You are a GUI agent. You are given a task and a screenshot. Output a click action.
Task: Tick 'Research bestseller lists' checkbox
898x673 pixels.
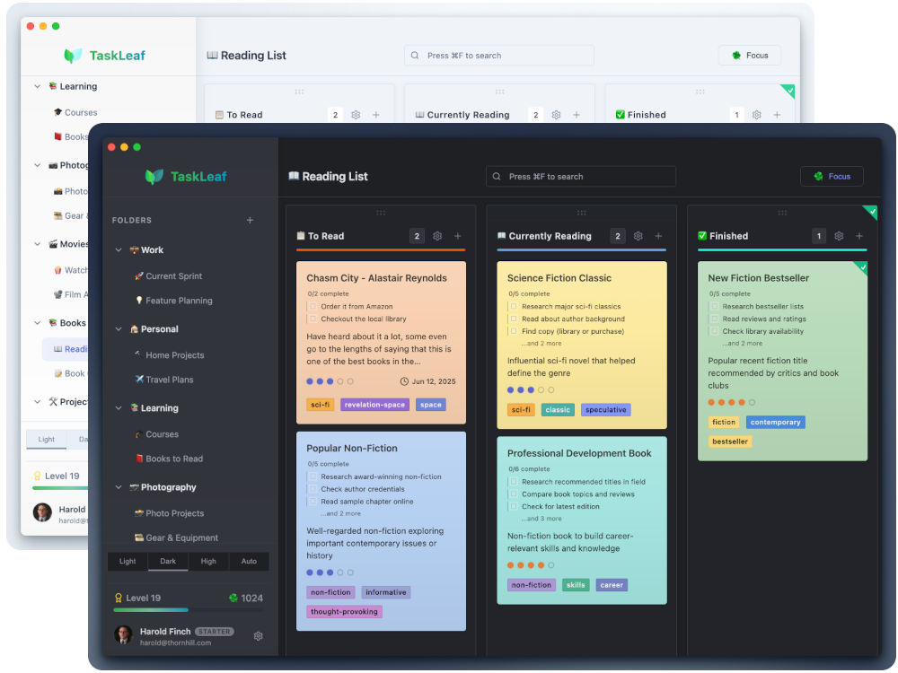714,307
